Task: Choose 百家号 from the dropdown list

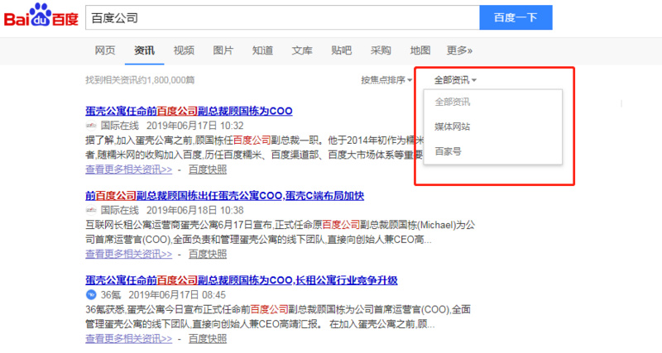Action: [x=448, y=151]
